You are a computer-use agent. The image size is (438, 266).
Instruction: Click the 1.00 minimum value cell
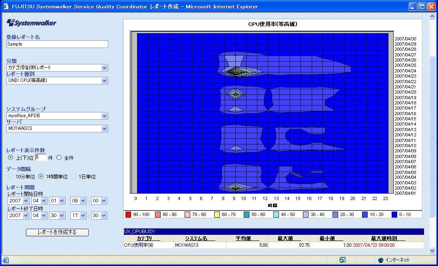pos(331,245)
